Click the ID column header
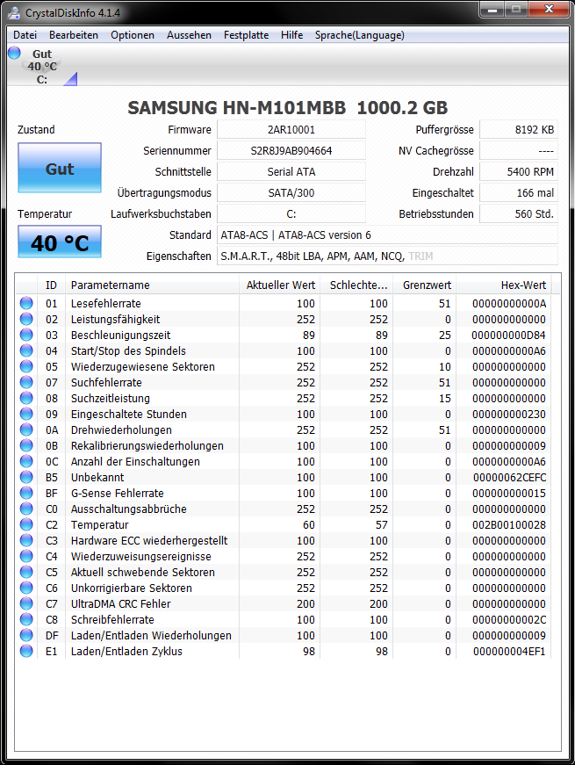This screenshot has height=765, width=575. (51, 285)
